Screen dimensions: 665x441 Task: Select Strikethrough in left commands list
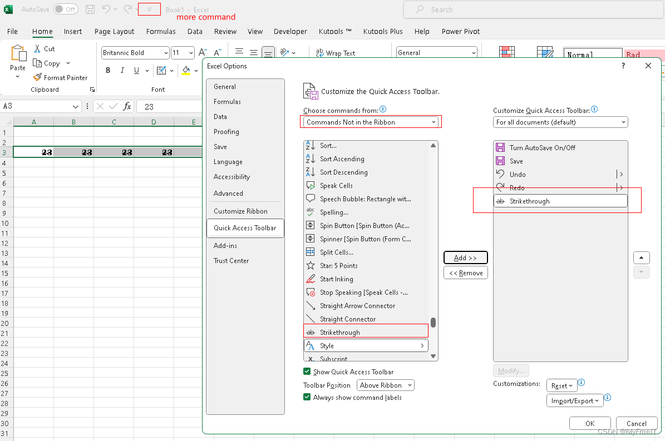[367, 332]
